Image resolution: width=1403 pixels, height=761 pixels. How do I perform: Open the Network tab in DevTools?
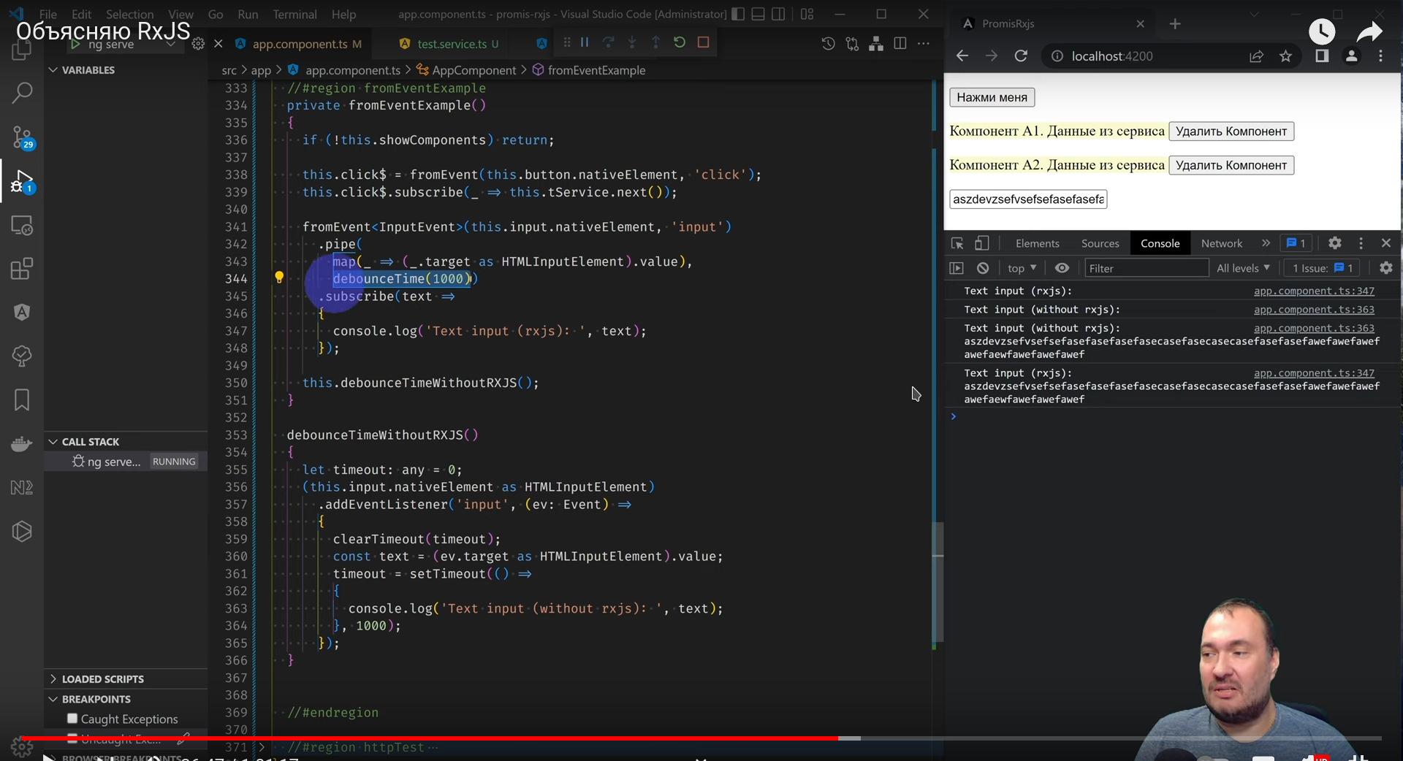pos(1221,243)
